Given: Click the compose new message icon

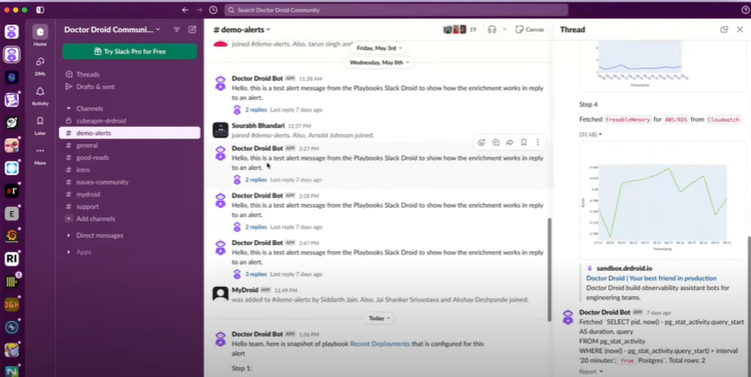Looking at the screenshot, I should [193, 29].
